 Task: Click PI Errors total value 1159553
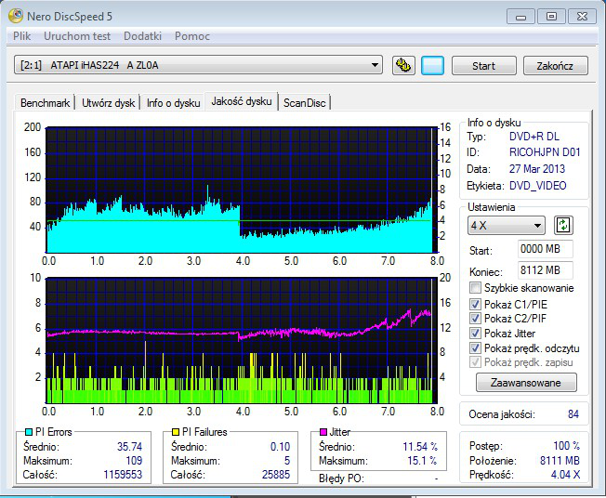click(x=123, y=475)
